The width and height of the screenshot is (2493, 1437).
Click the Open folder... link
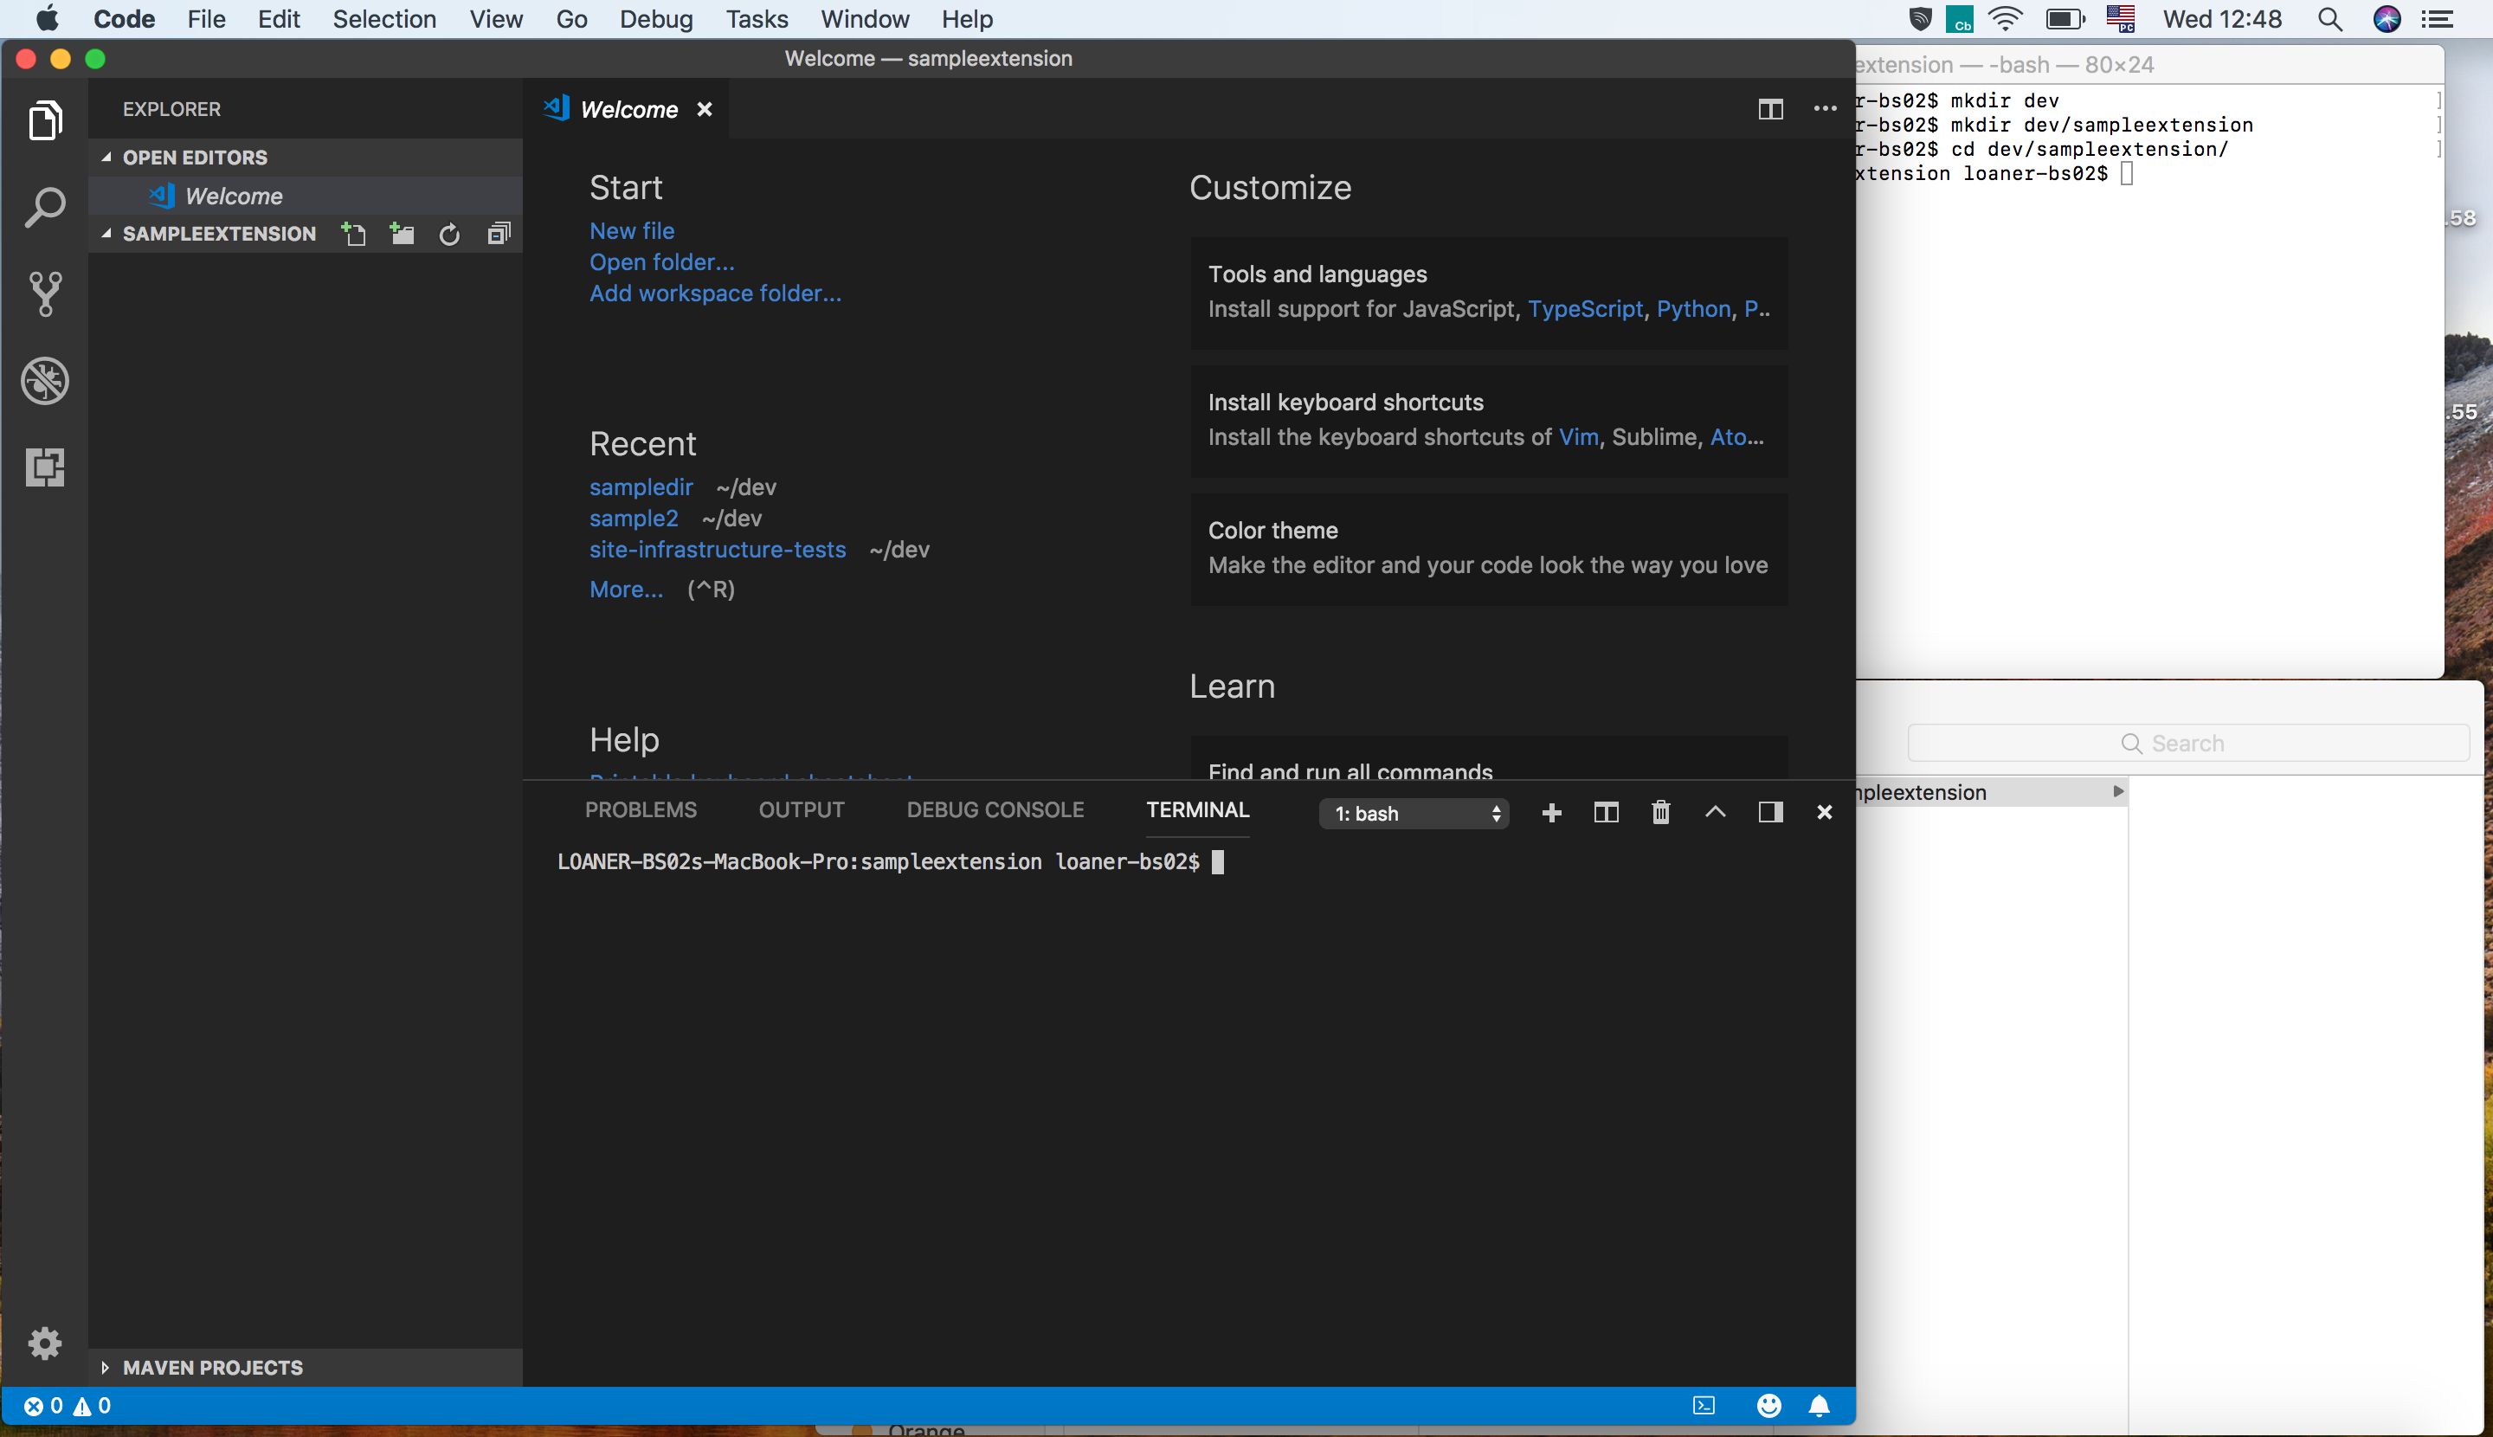661,261
